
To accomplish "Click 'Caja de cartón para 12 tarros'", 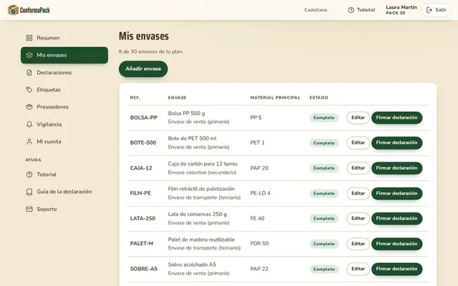I will click(x=203, y=164).
